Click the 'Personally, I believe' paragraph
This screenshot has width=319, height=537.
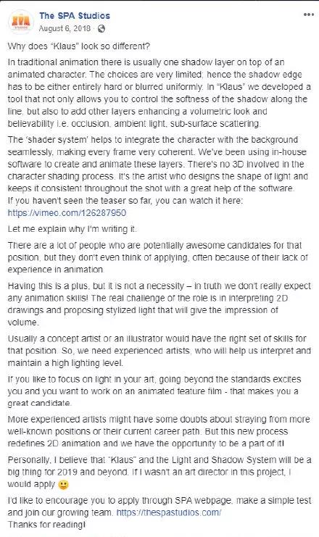[x=159, y=472]
